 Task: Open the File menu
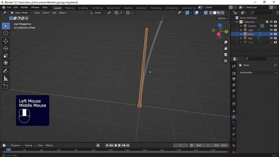coord(9,7)
